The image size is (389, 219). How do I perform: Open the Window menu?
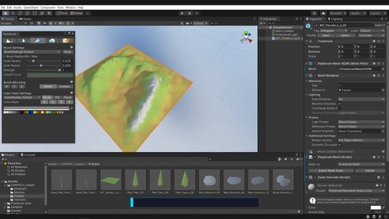click(x=71, y=8)
